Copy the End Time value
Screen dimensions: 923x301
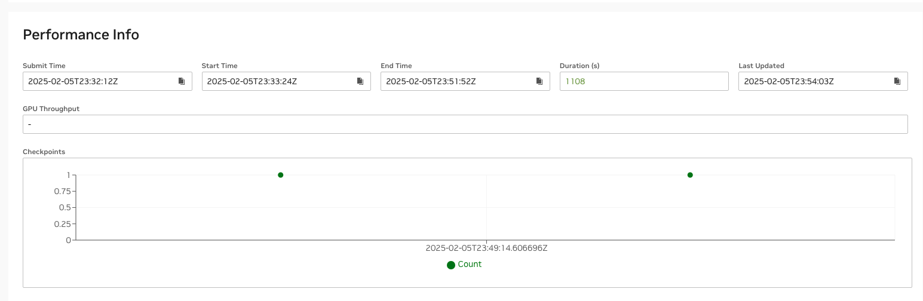539,81
